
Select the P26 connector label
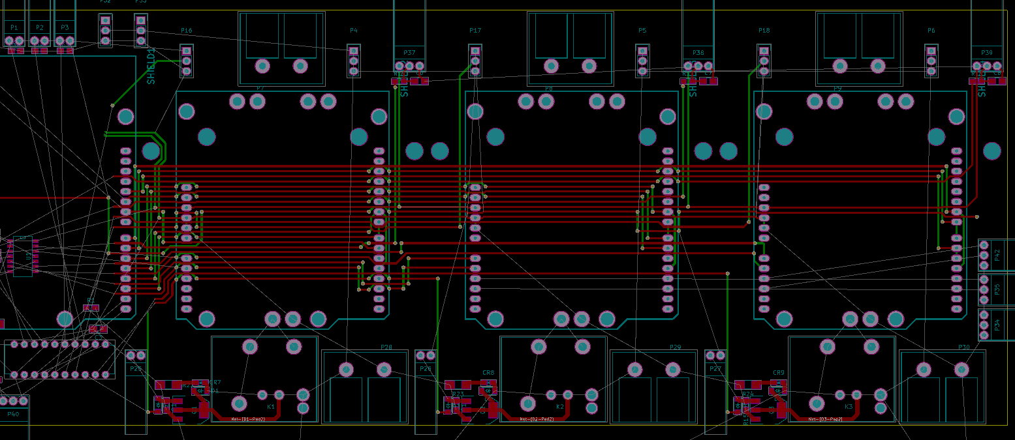426,369
